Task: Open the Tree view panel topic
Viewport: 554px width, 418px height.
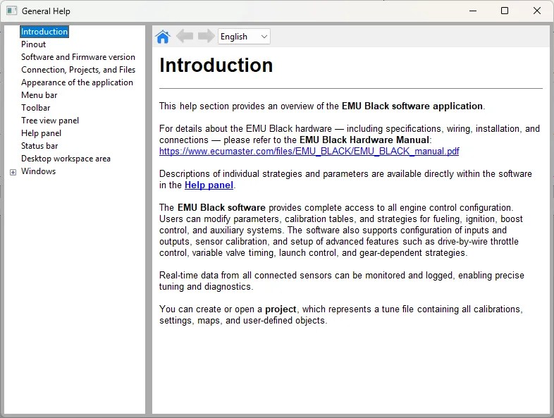Action: 50,121
